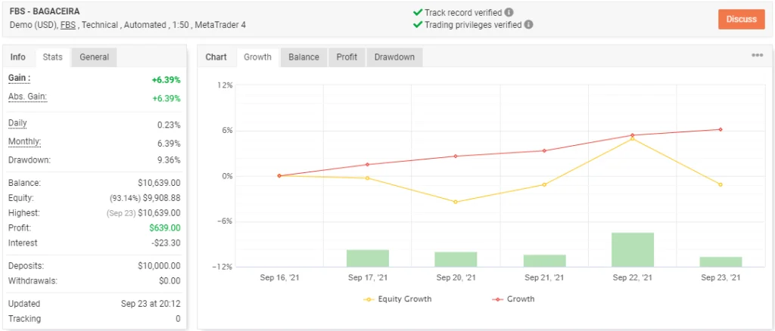Open the three-dots chart options menu
775x331 pixels.
click(x=757, y=56)
